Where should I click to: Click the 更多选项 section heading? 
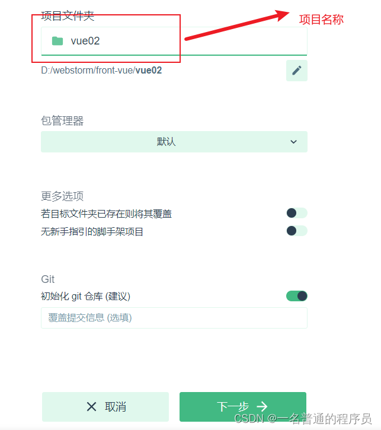[x=62, y=196]
